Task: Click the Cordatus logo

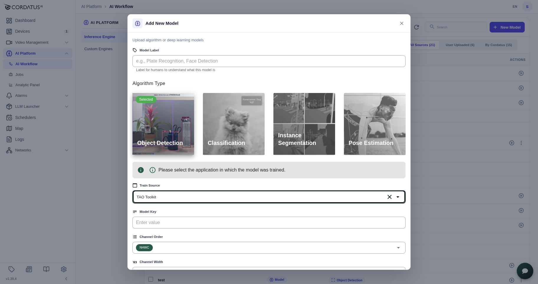Action: [23, 7]
